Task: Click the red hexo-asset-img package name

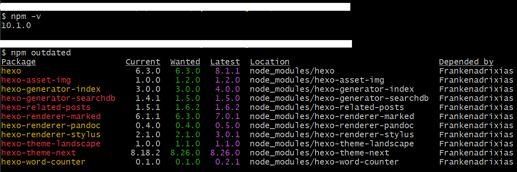Action: [36, 80]
